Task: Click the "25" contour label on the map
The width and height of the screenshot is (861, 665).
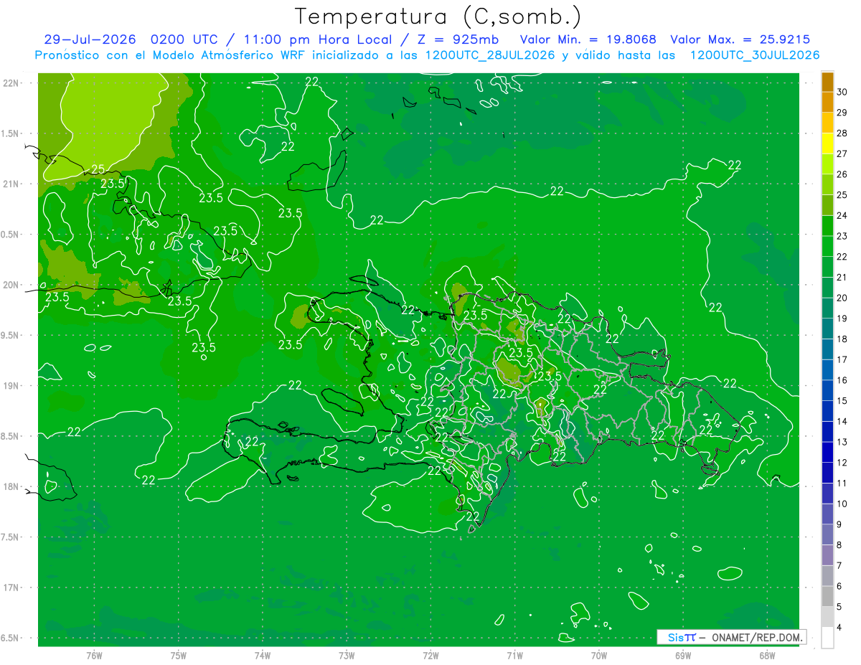Action: coord(98,170)
